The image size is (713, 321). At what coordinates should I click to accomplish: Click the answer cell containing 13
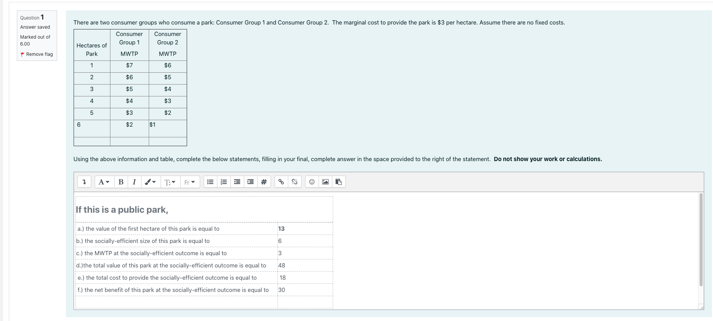[305, 229]
